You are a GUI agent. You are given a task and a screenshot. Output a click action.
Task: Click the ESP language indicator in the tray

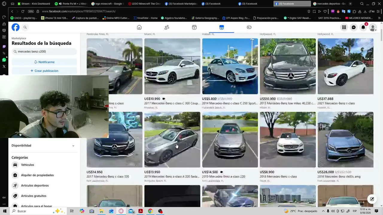(355, 211)
